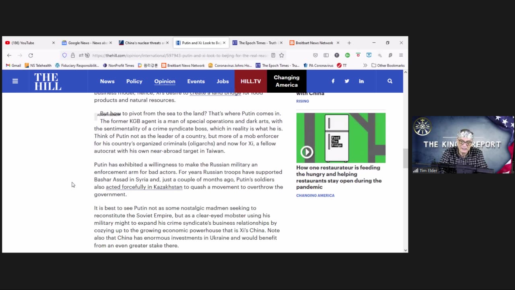
Task: Select the Opinion section
Action: 165,81
